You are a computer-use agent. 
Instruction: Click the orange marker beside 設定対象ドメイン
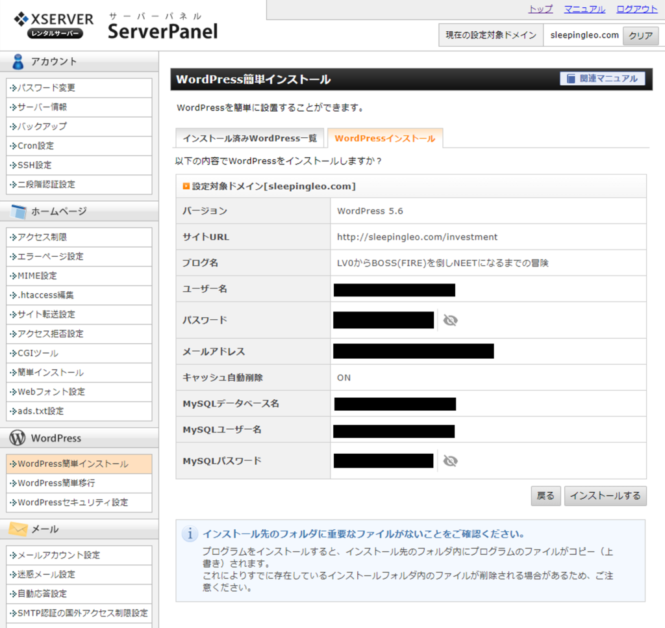click(186, 186)
